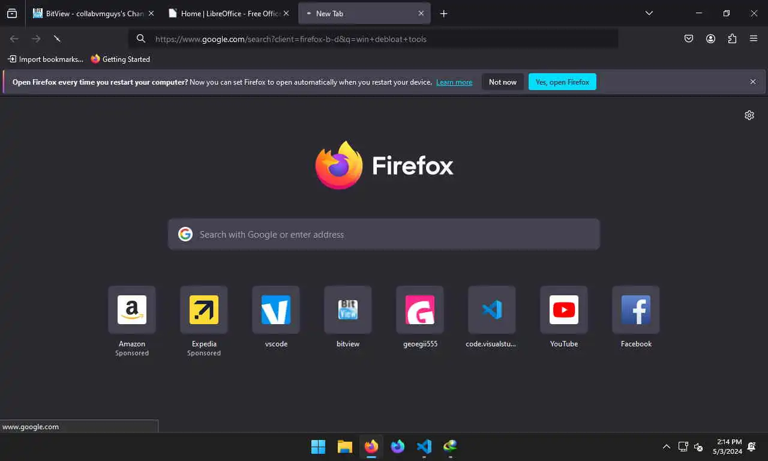Open Firefox View from the tab bar

12,13
